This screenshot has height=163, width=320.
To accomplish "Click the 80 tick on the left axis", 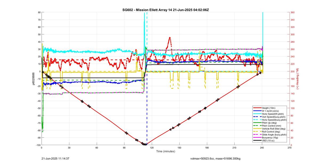I will pyautogui.click(x=39, y=12).
